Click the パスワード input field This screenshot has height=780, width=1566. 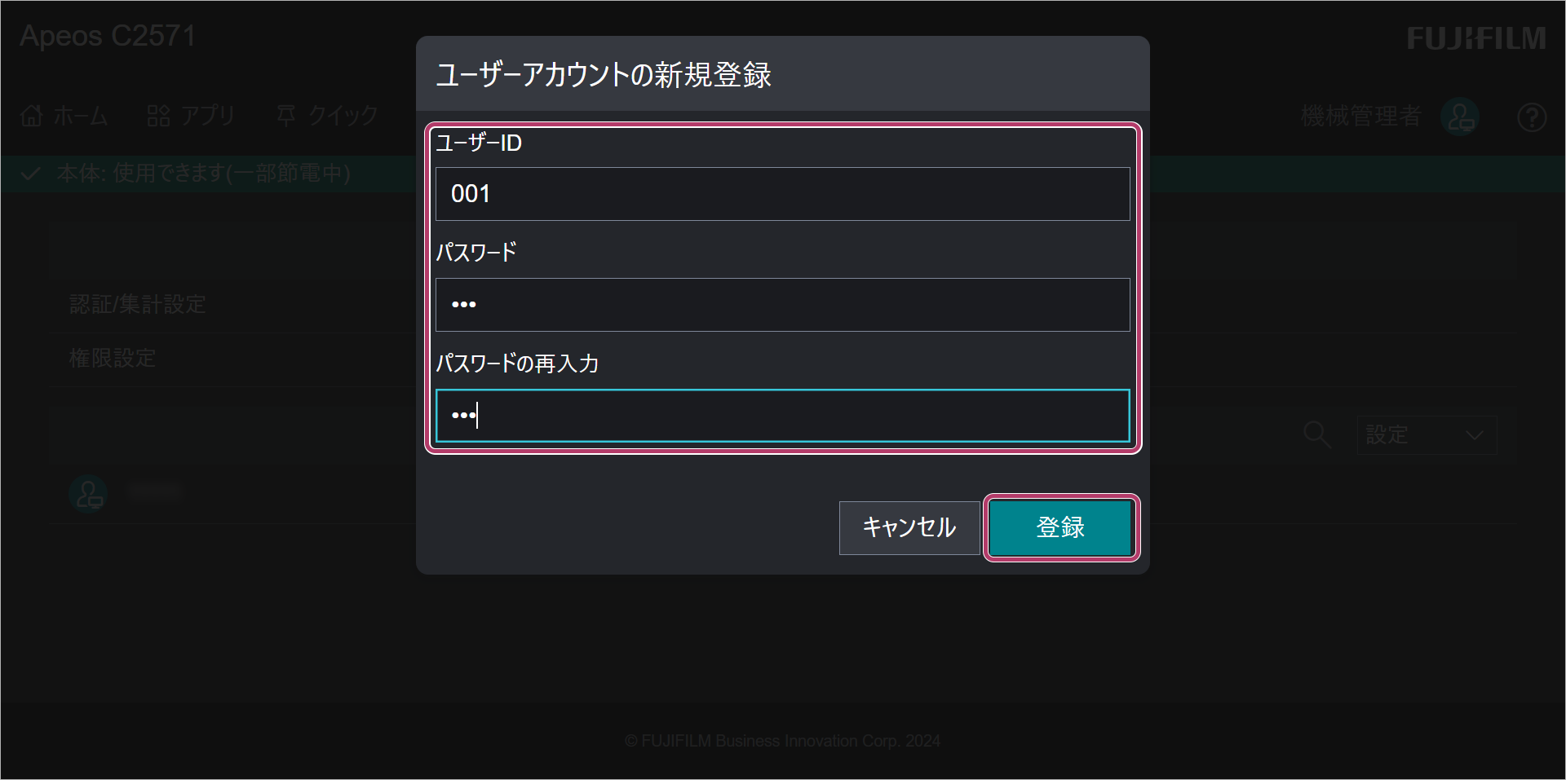(783, 305)
